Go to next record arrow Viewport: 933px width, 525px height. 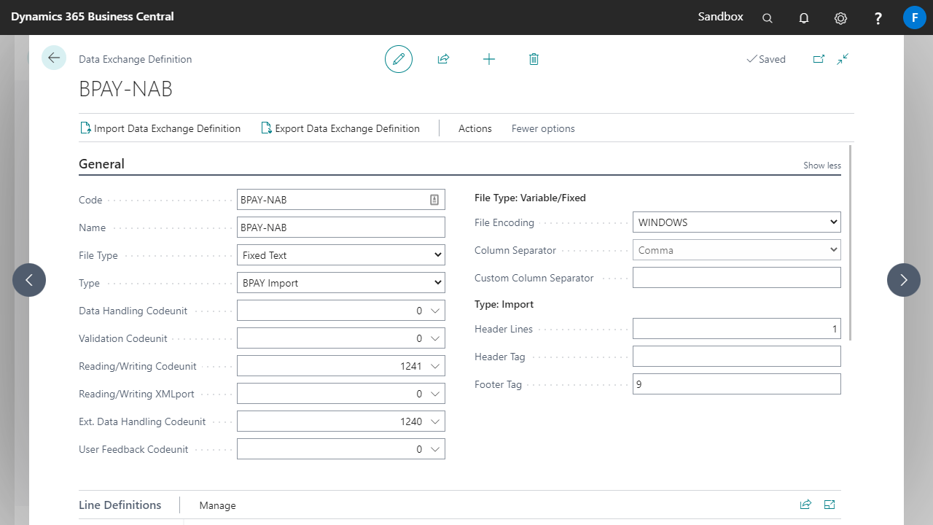903,280
